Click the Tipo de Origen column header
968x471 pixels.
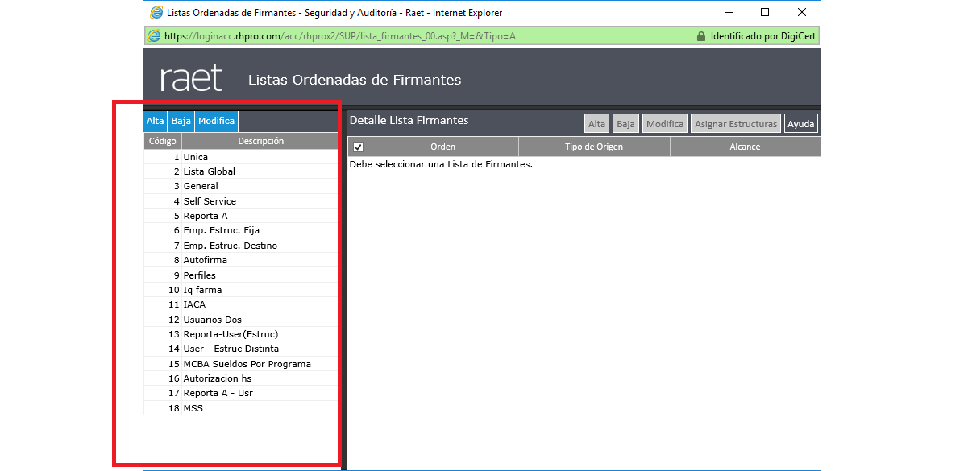coord(594,147)
